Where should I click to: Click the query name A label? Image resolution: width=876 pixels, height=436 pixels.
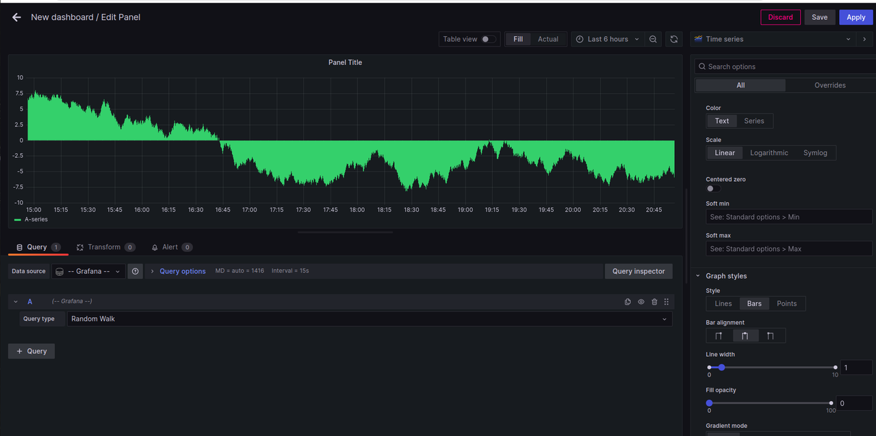(x=29, y=301)
